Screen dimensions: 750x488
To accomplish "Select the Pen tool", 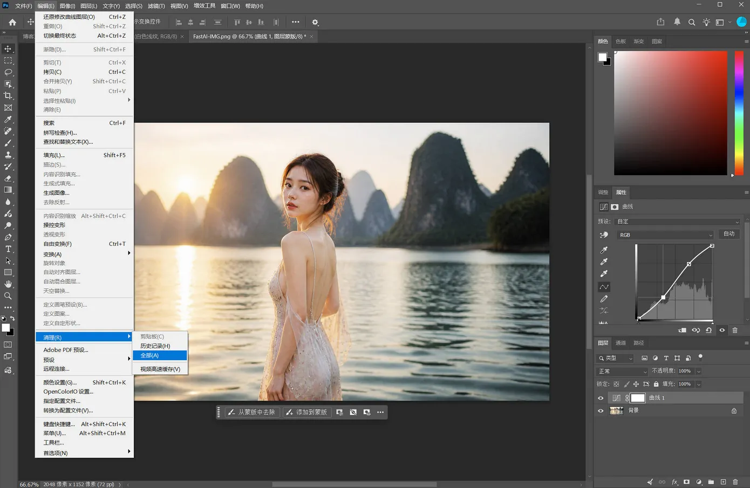I will click(x=8, y=237).
